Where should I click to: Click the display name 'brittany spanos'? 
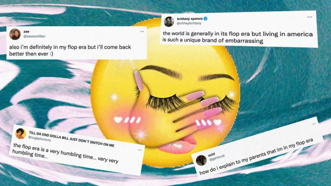click(x=190, y=19)
